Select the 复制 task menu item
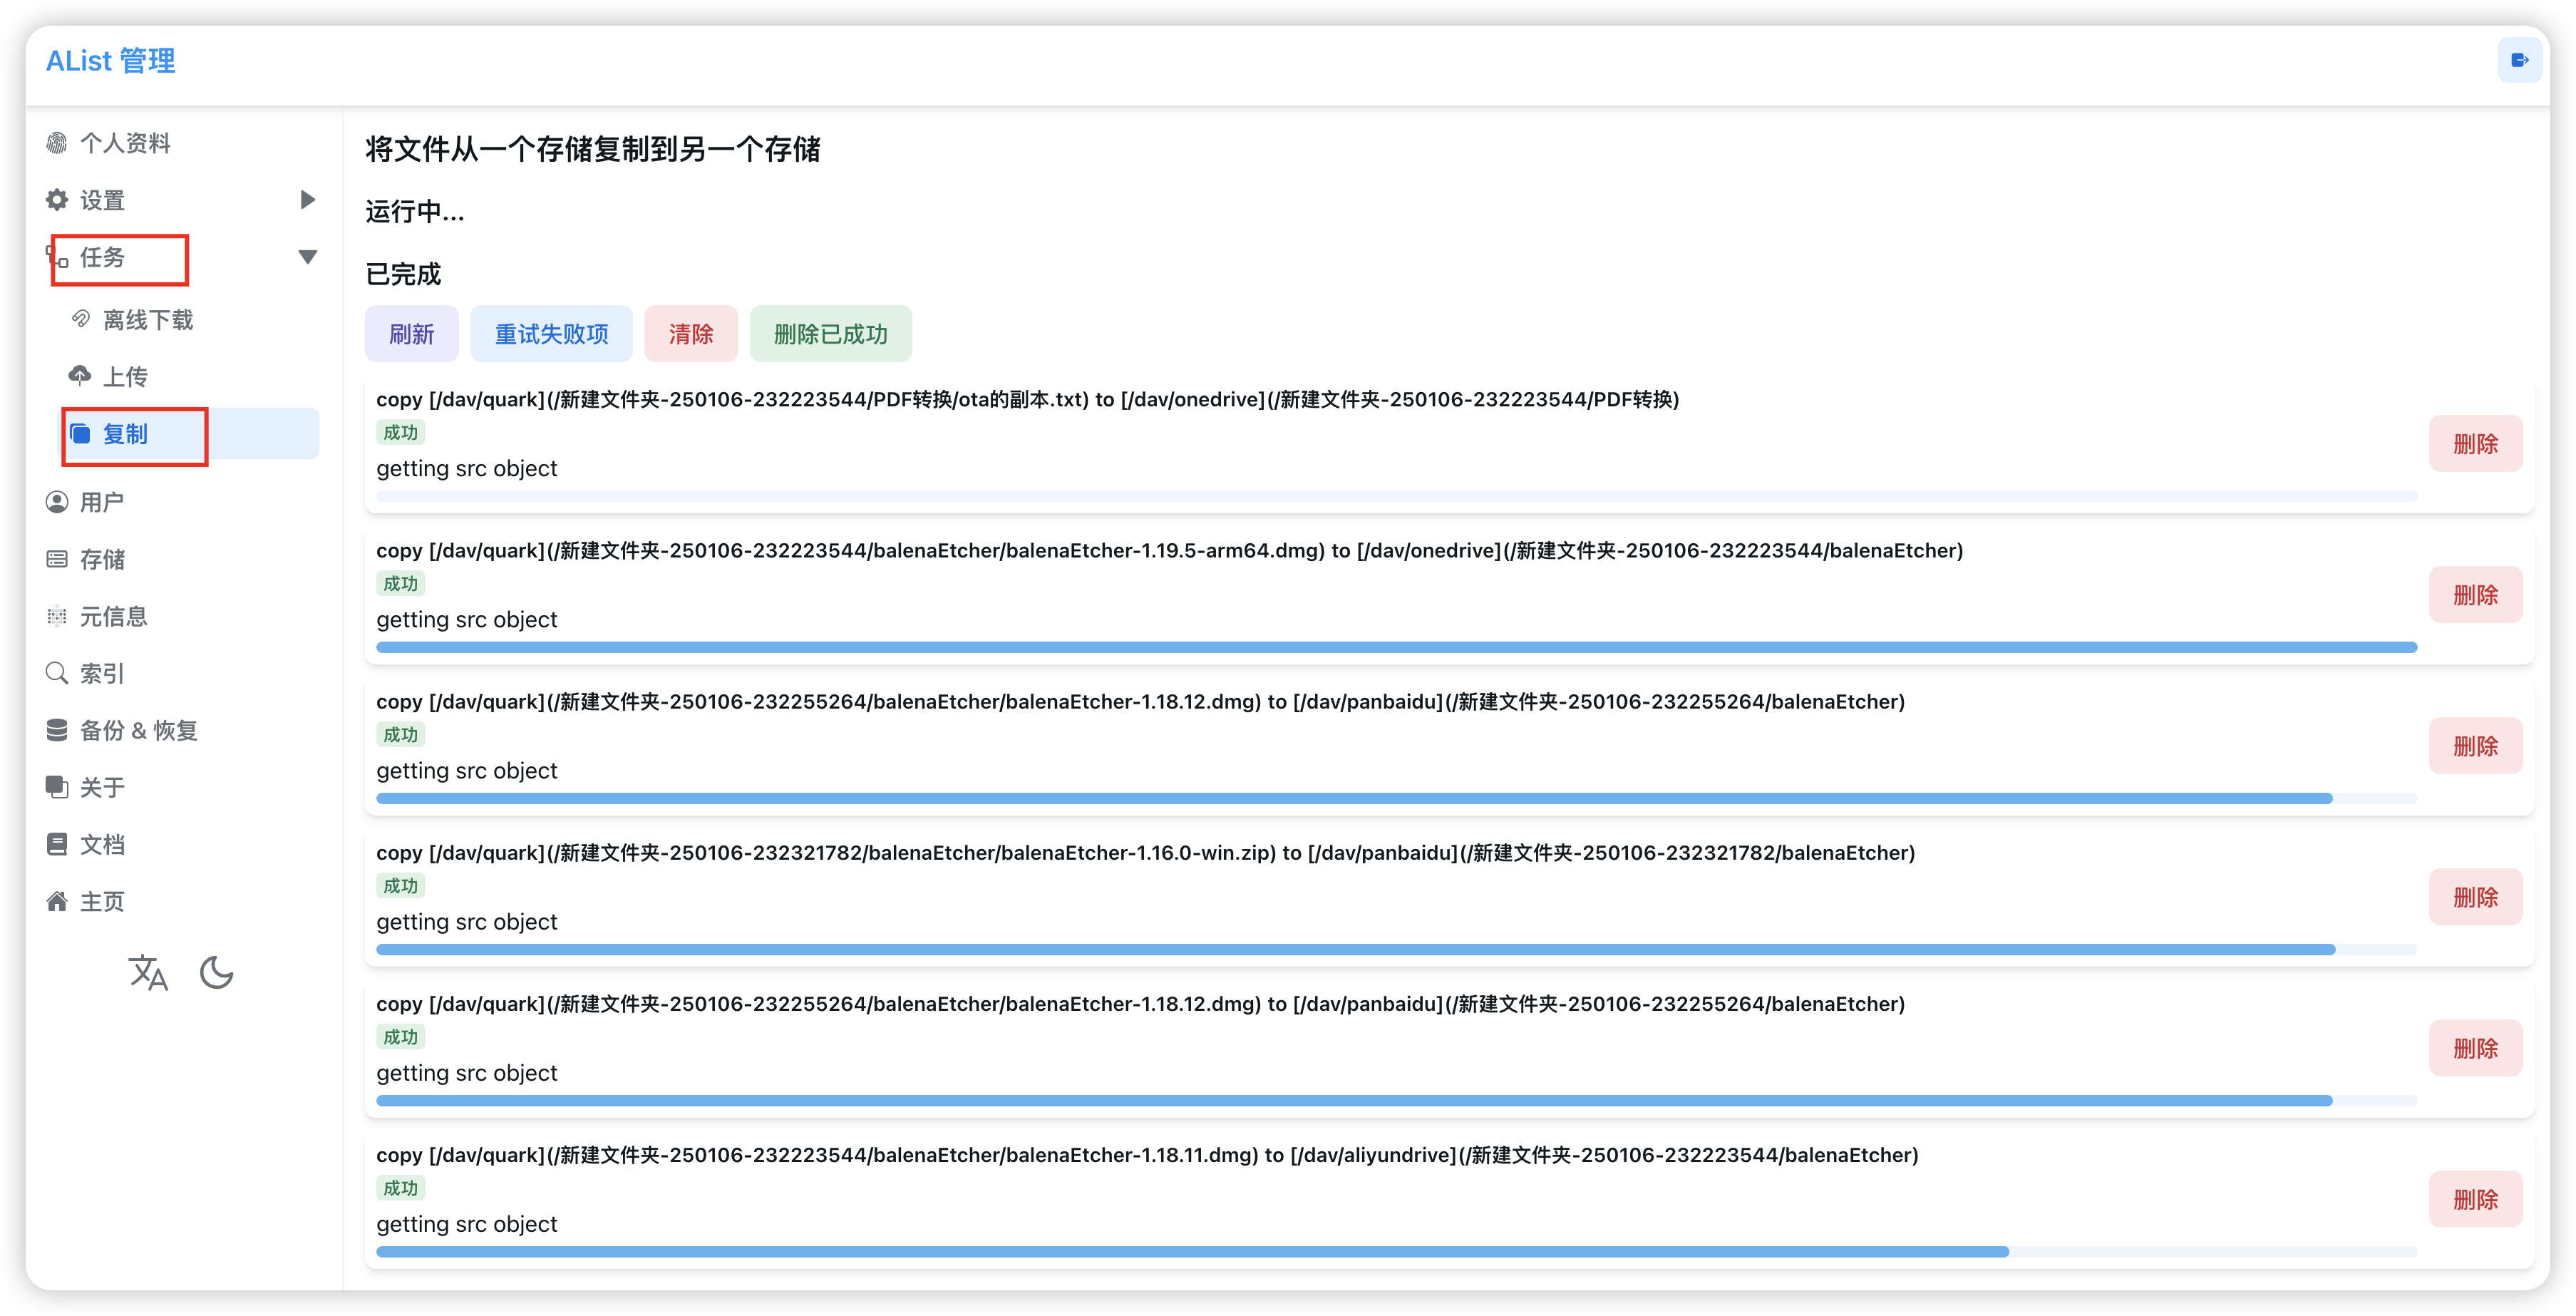The width and height of the screenshot is (2576, 1316). point(126,434)
